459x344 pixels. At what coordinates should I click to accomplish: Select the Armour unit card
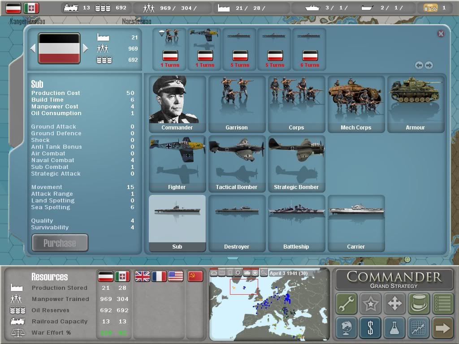(x=416, y=104)
